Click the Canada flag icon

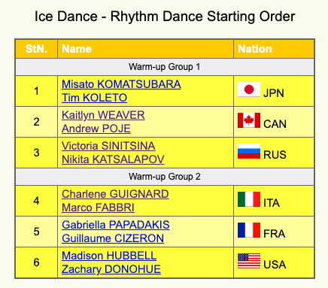tap(249, 120)
